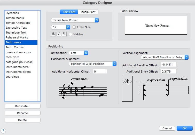
Task: Click inside Additional Horizontal Offset field
Action: pos(100,72)
